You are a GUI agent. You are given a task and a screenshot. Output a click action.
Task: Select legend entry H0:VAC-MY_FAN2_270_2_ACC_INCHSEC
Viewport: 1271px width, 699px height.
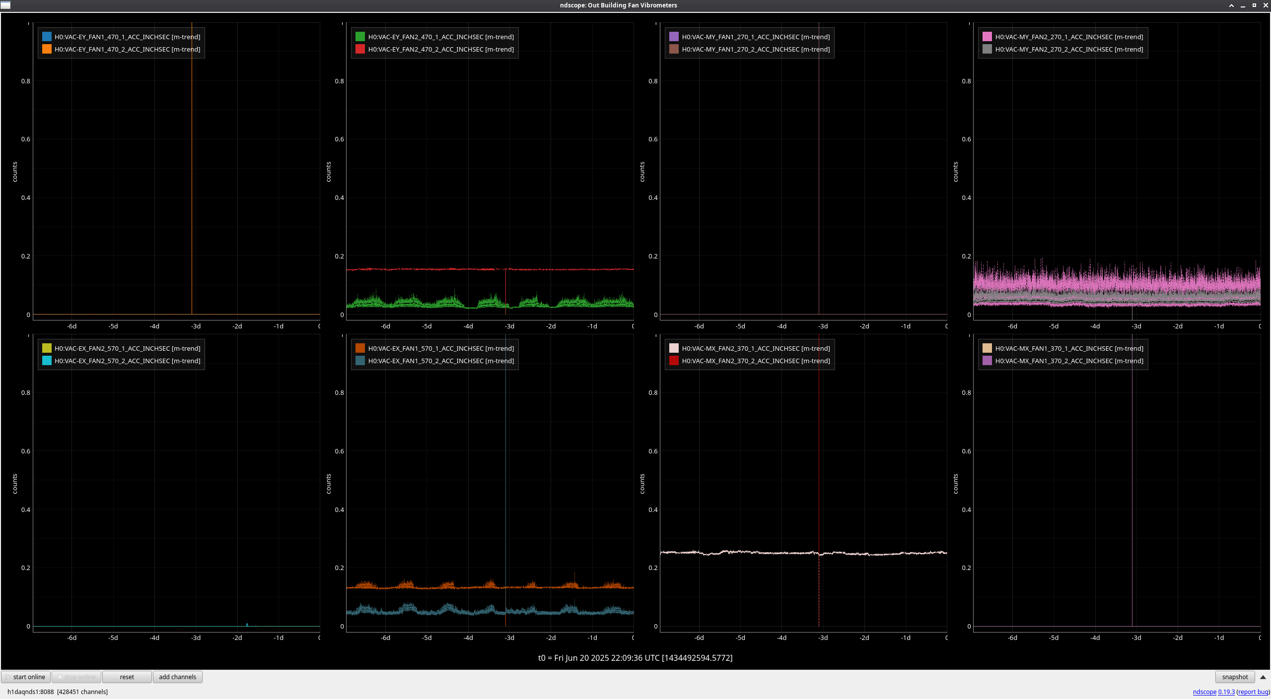1069,49
